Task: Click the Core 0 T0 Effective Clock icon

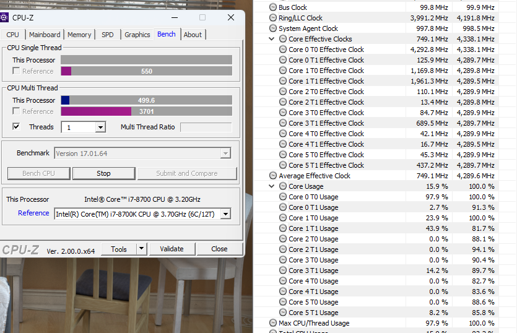Action: click(282, 49)
